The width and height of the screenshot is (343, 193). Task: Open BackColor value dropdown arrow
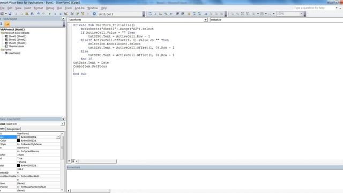(x=58, y=137)
